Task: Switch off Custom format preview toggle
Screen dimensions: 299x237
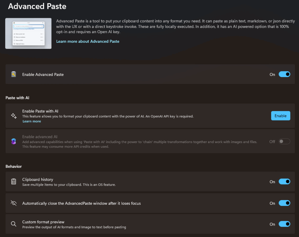Action: point(284,224)
